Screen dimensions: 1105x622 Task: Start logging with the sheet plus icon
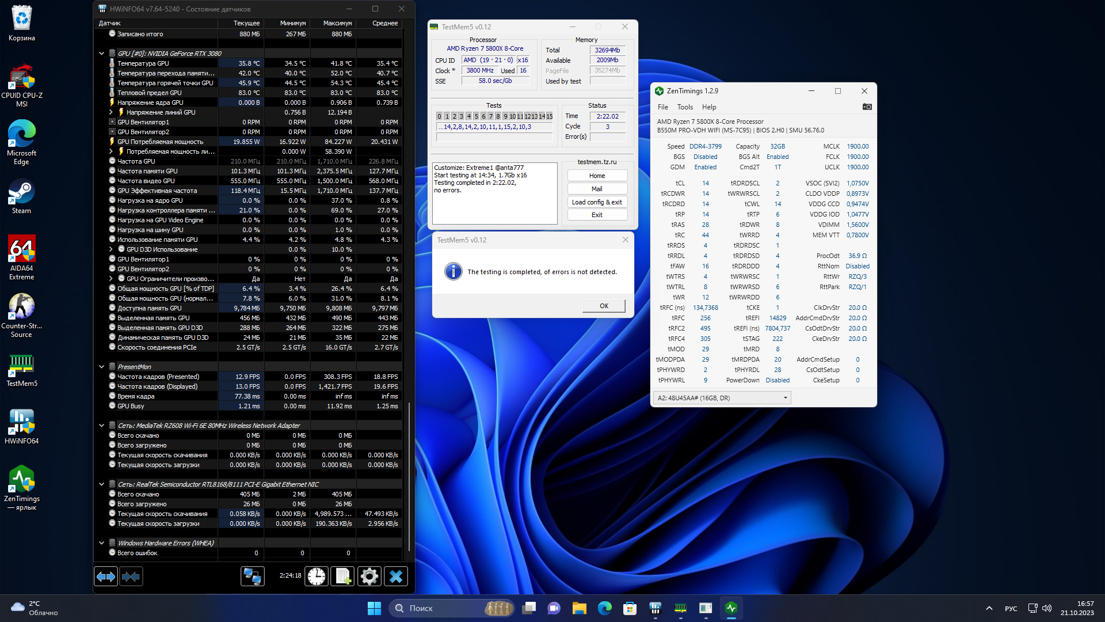(343, 577)
